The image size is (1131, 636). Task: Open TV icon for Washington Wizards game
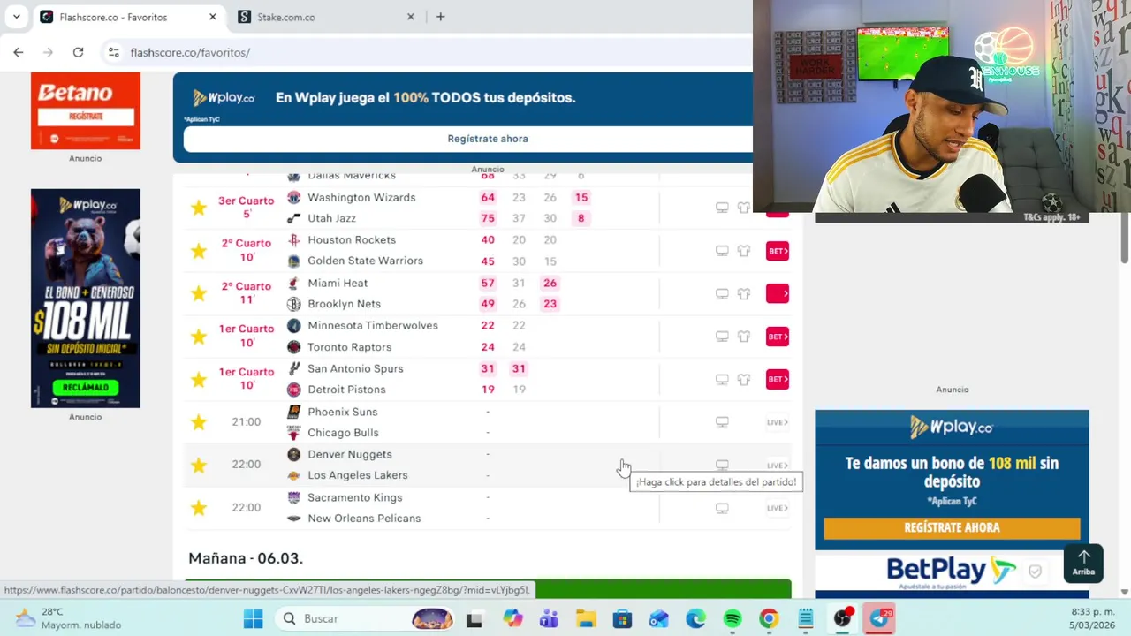722,208
